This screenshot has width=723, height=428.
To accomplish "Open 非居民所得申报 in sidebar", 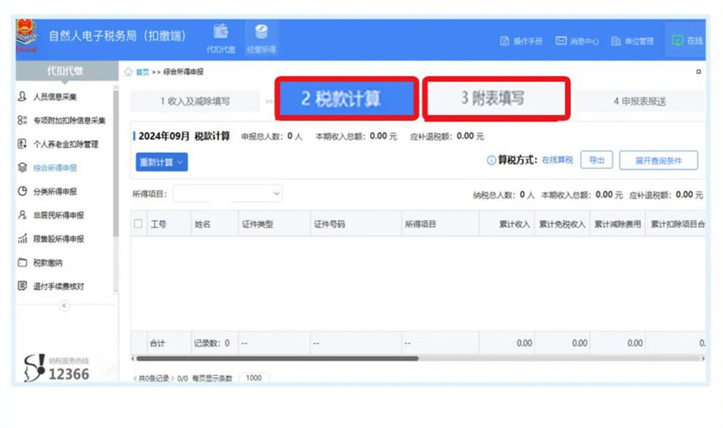I will (59, 215).
